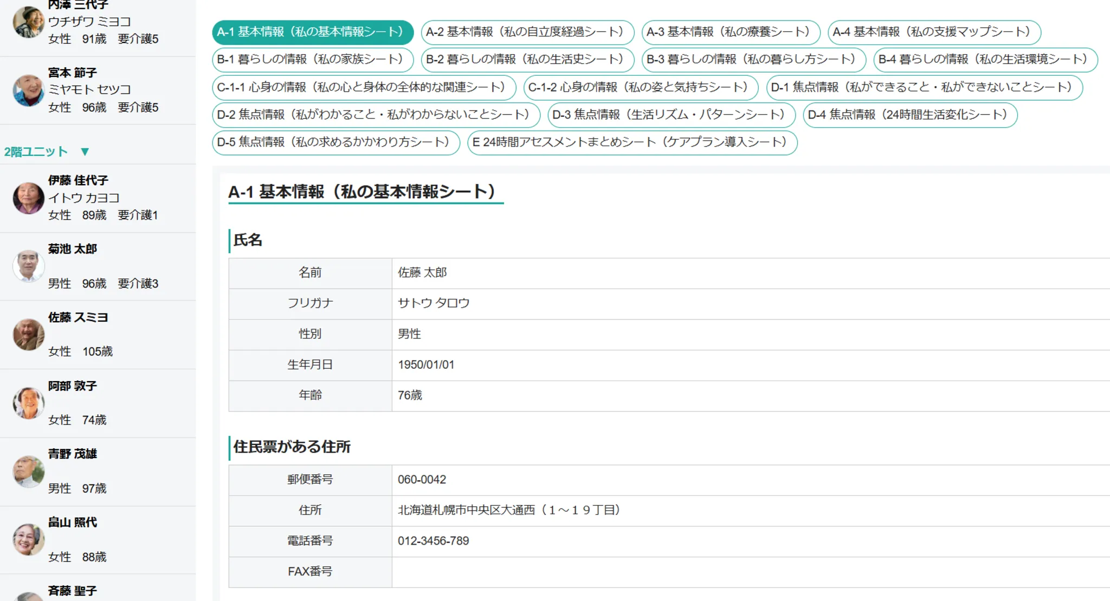Collapse the 2階ユニット resident group
The image size is (1110, 601).
tap(85, 152)
